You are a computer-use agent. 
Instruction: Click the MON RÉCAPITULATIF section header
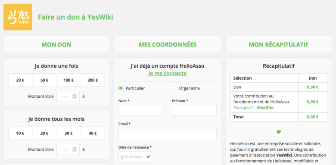point(279,44)
